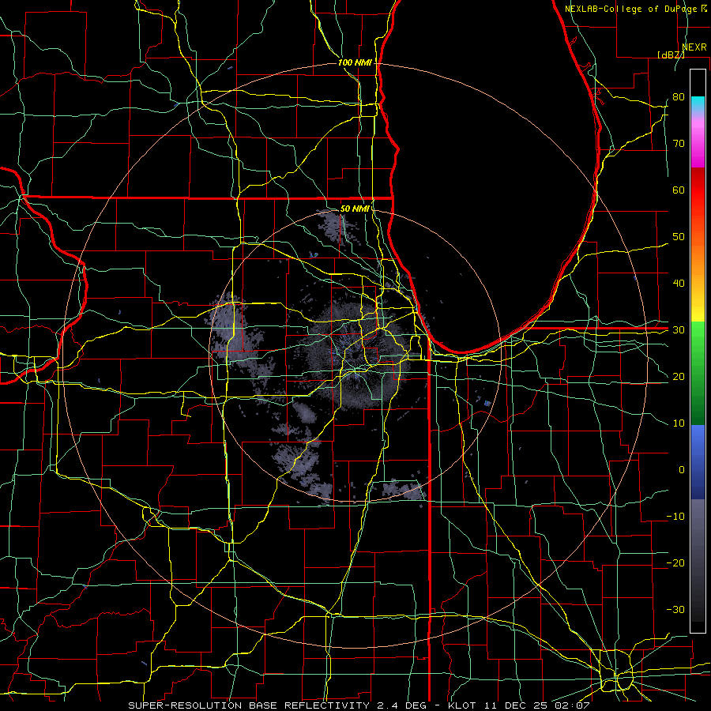Click the 80 value on the dBZ scale
Viewport: 711px width, 711px height.
point(679,97)
